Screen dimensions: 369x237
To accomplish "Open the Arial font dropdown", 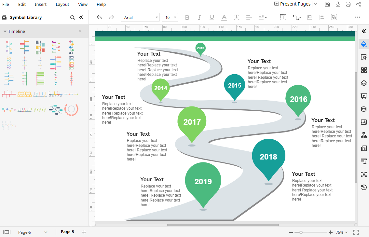I will click(x=140, y=17).
